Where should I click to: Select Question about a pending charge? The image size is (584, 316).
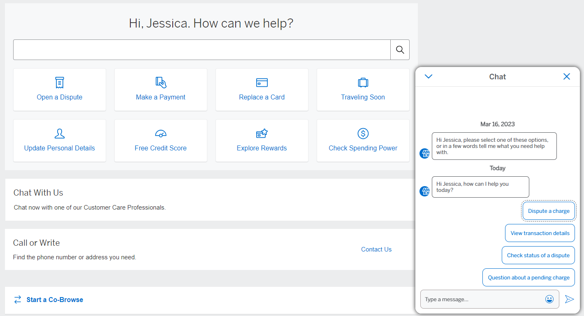tap(528, 277)
